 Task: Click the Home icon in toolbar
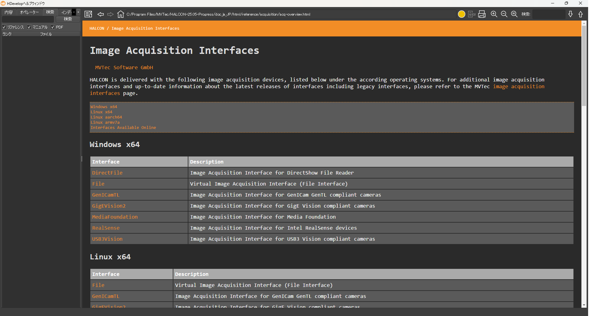click(x=121, y=14)
